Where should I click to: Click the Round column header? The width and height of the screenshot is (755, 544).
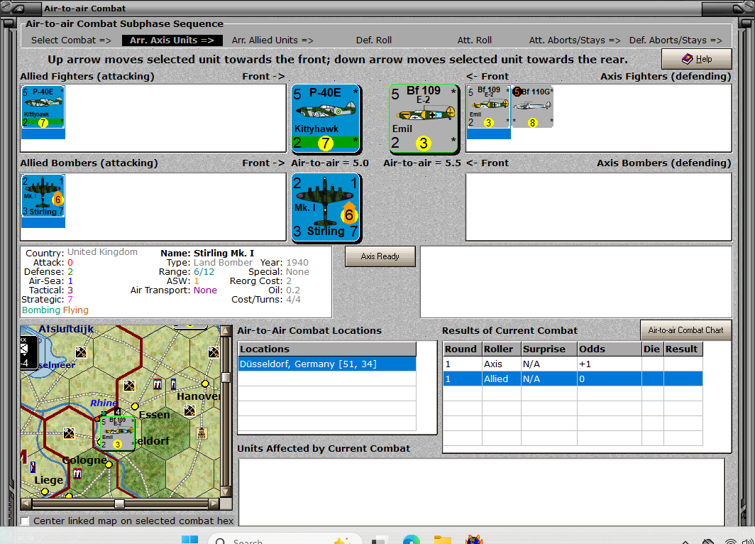click(x=462, y=349)
